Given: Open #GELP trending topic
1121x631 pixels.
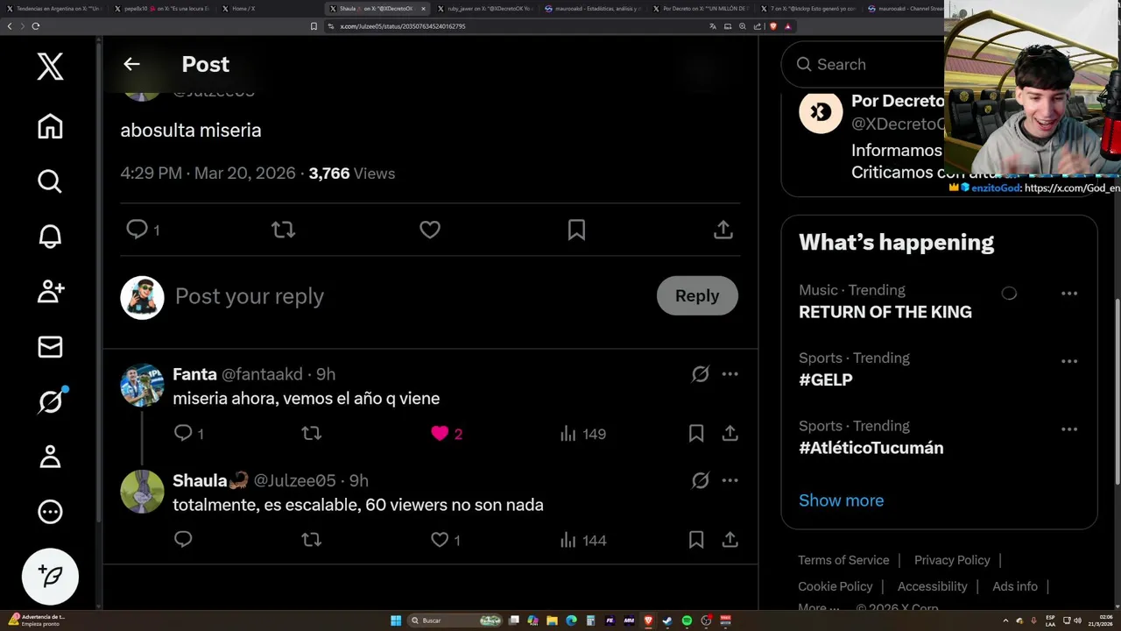Looking at the screenshot, I should click(x=826, y=379).
